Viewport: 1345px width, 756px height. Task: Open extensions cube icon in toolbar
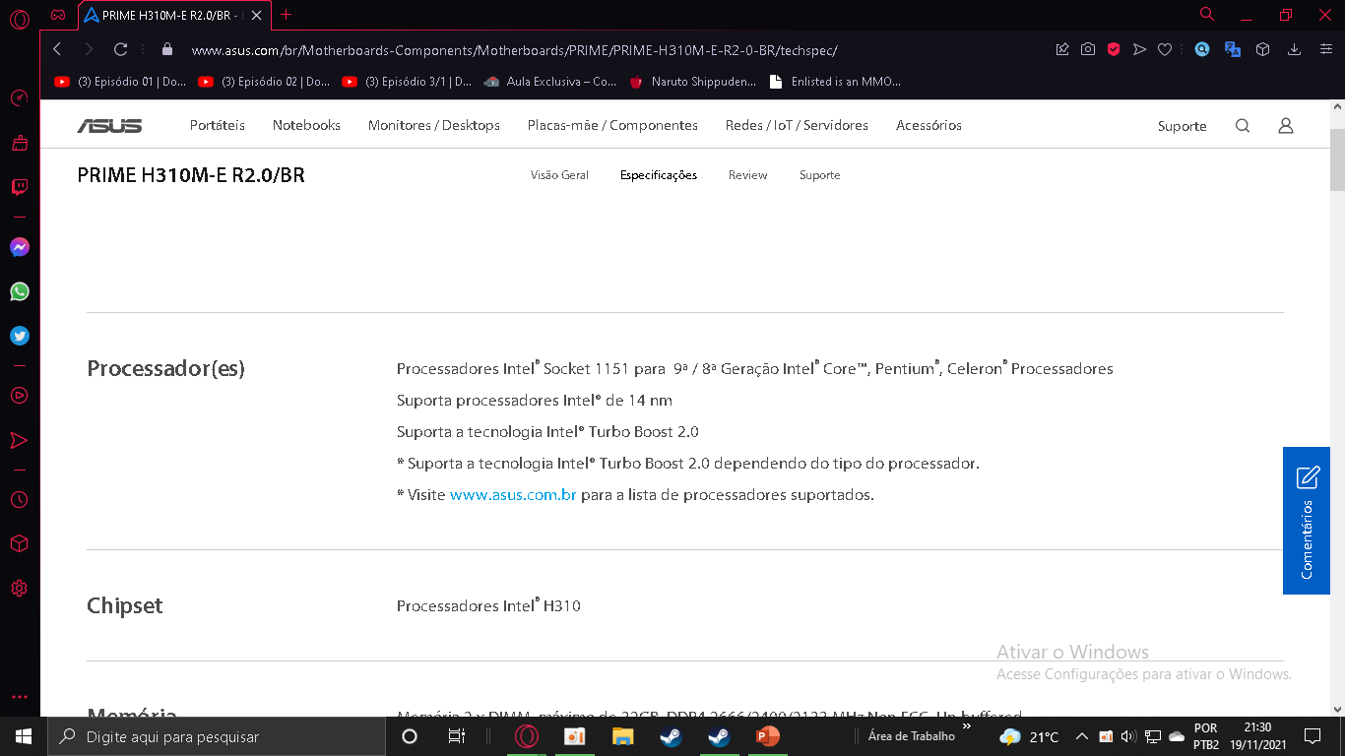[x=1263, y=49]
